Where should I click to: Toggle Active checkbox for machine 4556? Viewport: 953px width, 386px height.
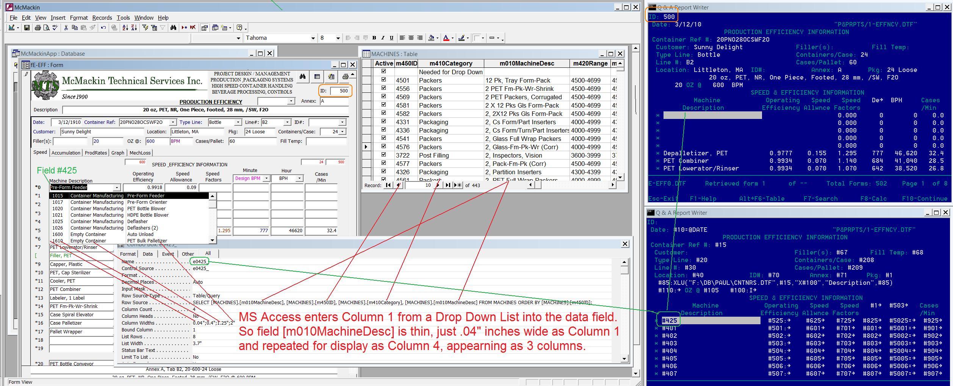tap(384, 88)
